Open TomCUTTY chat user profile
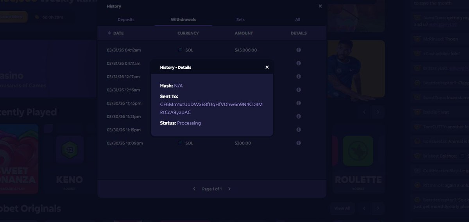The width and height of the screenshot is (469, 222). [x=435, y=127]
